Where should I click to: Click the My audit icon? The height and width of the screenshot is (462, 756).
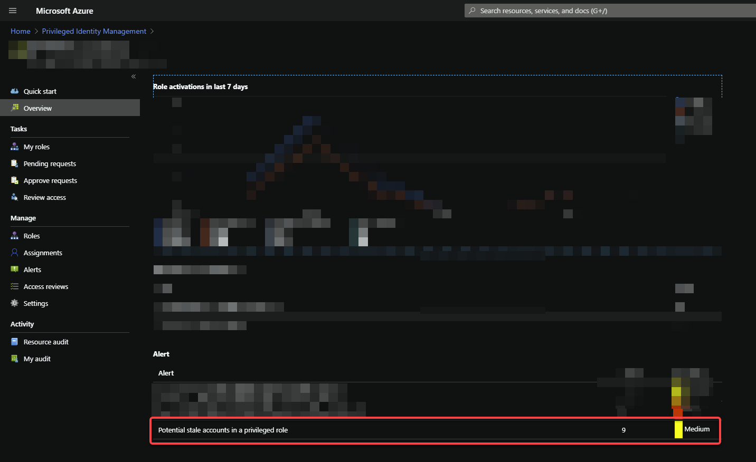point(14,359)
